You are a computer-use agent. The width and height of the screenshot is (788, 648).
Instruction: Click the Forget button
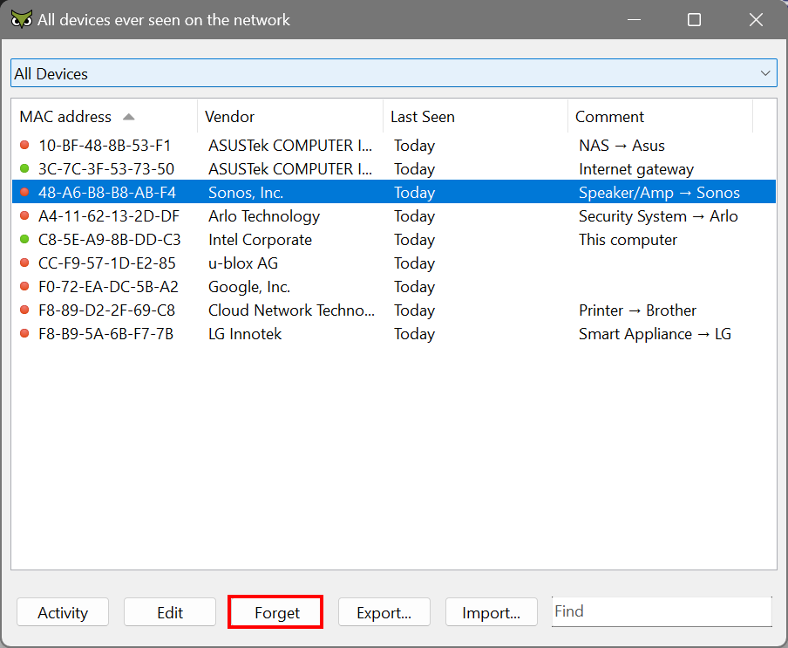[277, 612]
